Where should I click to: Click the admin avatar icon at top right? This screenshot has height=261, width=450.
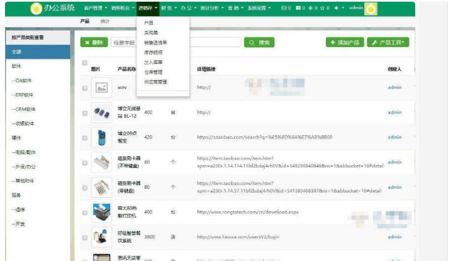(x=371, y=8)
